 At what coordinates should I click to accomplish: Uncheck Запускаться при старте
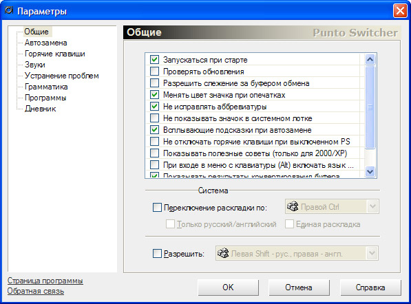coord(154,59)
